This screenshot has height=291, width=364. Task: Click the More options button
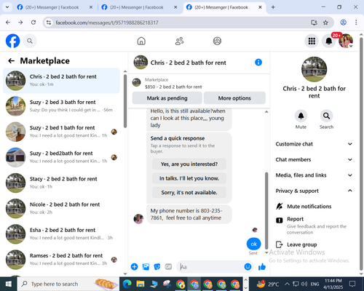point(234,98)
